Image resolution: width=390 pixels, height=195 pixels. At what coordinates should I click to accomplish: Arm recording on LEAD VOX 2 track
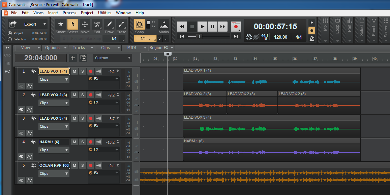click(90, 95)
